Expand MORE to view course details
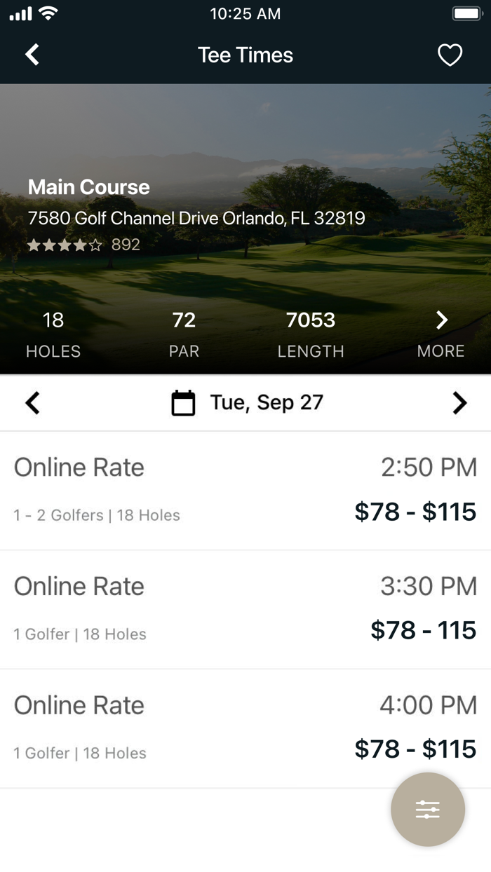Image resolution: width=491 pixels, height=872 pixels. coord(440,333)
